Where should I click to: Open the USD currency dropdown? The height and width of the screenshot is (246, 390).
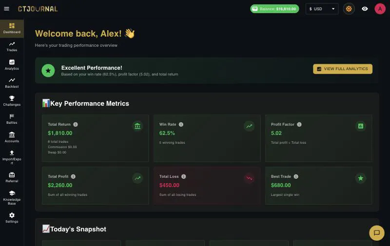pyautogui.click(x=322, y=9)
